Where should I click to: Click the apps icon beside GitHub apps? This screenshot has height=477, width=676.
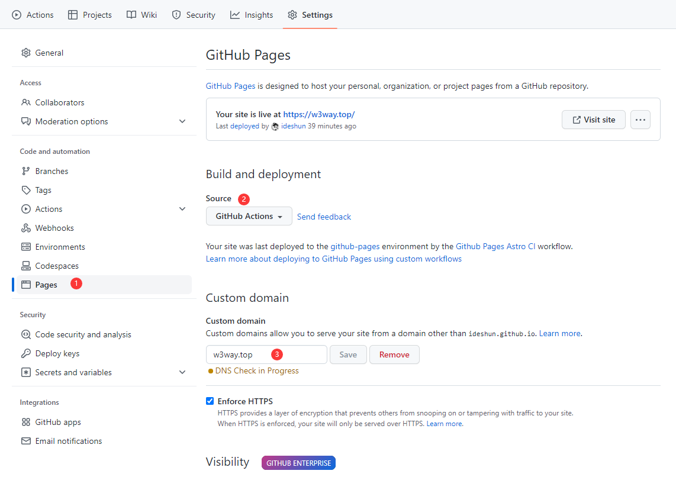tap(26, 423)
